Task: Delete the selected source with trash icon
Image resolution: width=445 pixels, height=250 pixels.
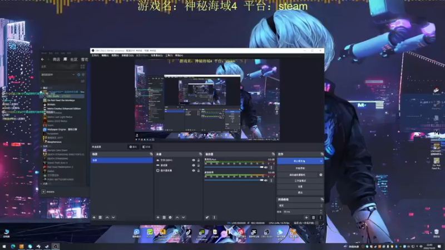Action: [x=164, y=217]
